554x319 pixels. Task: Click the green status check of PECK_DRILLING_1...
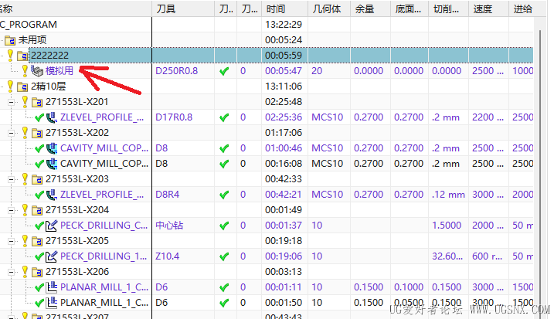click(x=39, y=257)
